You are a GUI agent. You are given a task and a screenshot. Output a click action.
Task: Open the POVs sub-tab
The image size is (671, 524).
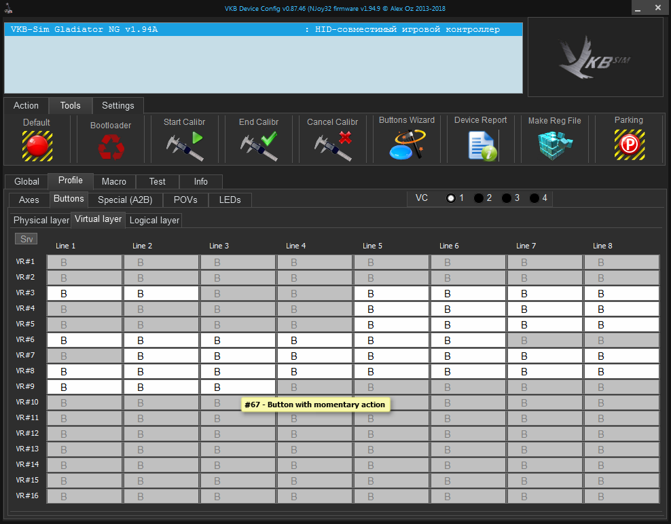coord(185,200)
